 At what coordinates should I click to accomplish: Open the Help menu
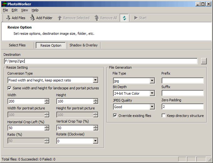coord(35,10)
